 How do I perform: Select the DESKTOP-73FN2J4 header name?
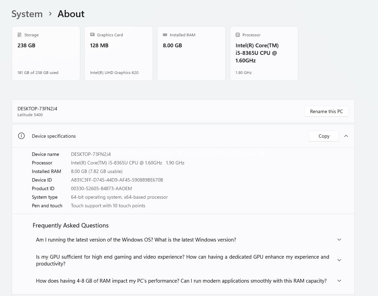pos(37,109)
